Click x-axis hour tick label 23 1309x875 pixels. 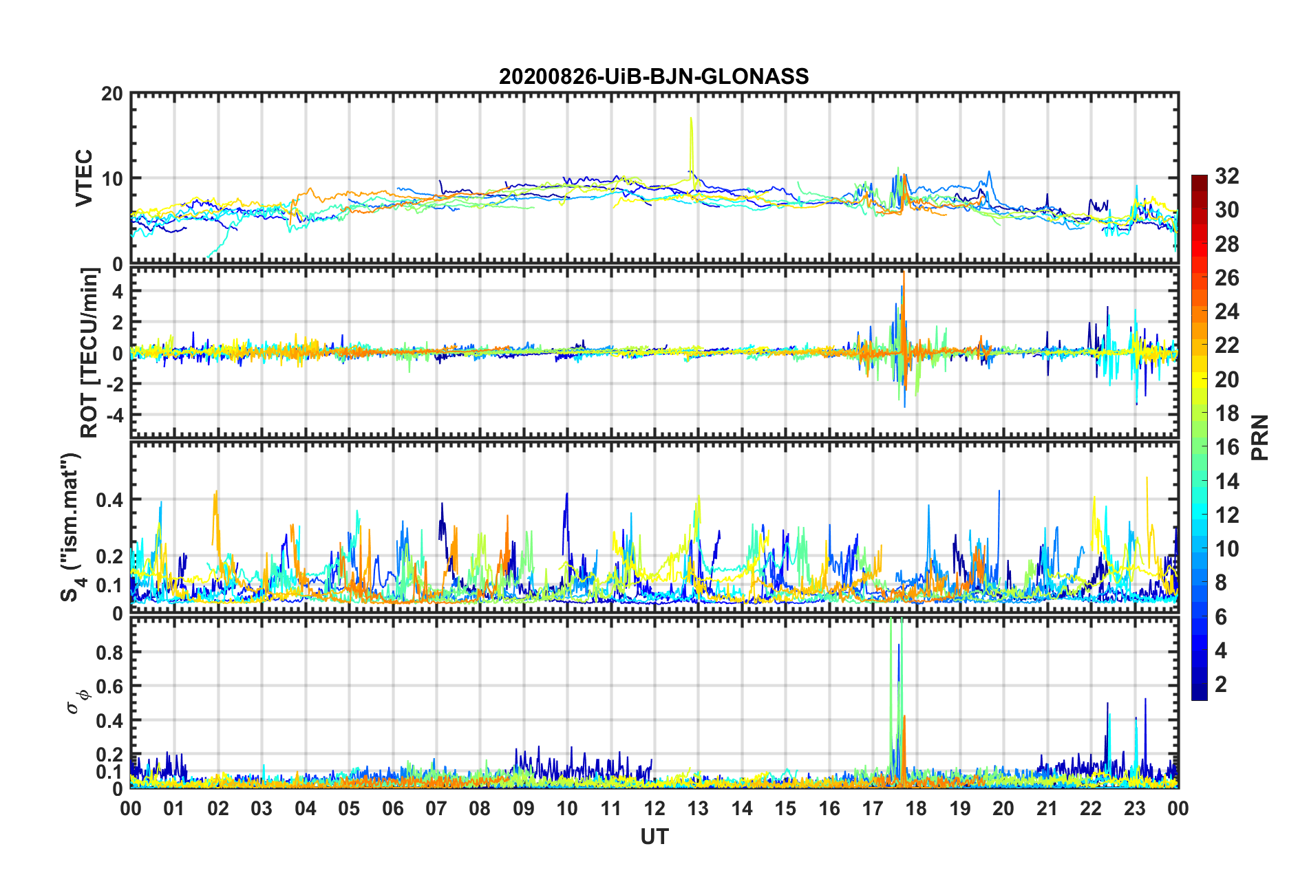coord(1135,808)
